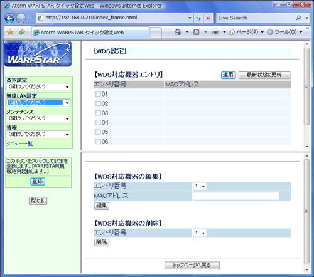Open the Home icon dropdown arrow

tap(187, 32)
